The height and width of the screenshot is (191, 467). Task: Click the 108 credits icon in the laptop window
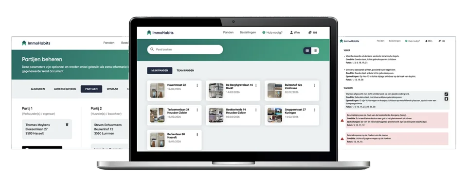coord(310,32)
